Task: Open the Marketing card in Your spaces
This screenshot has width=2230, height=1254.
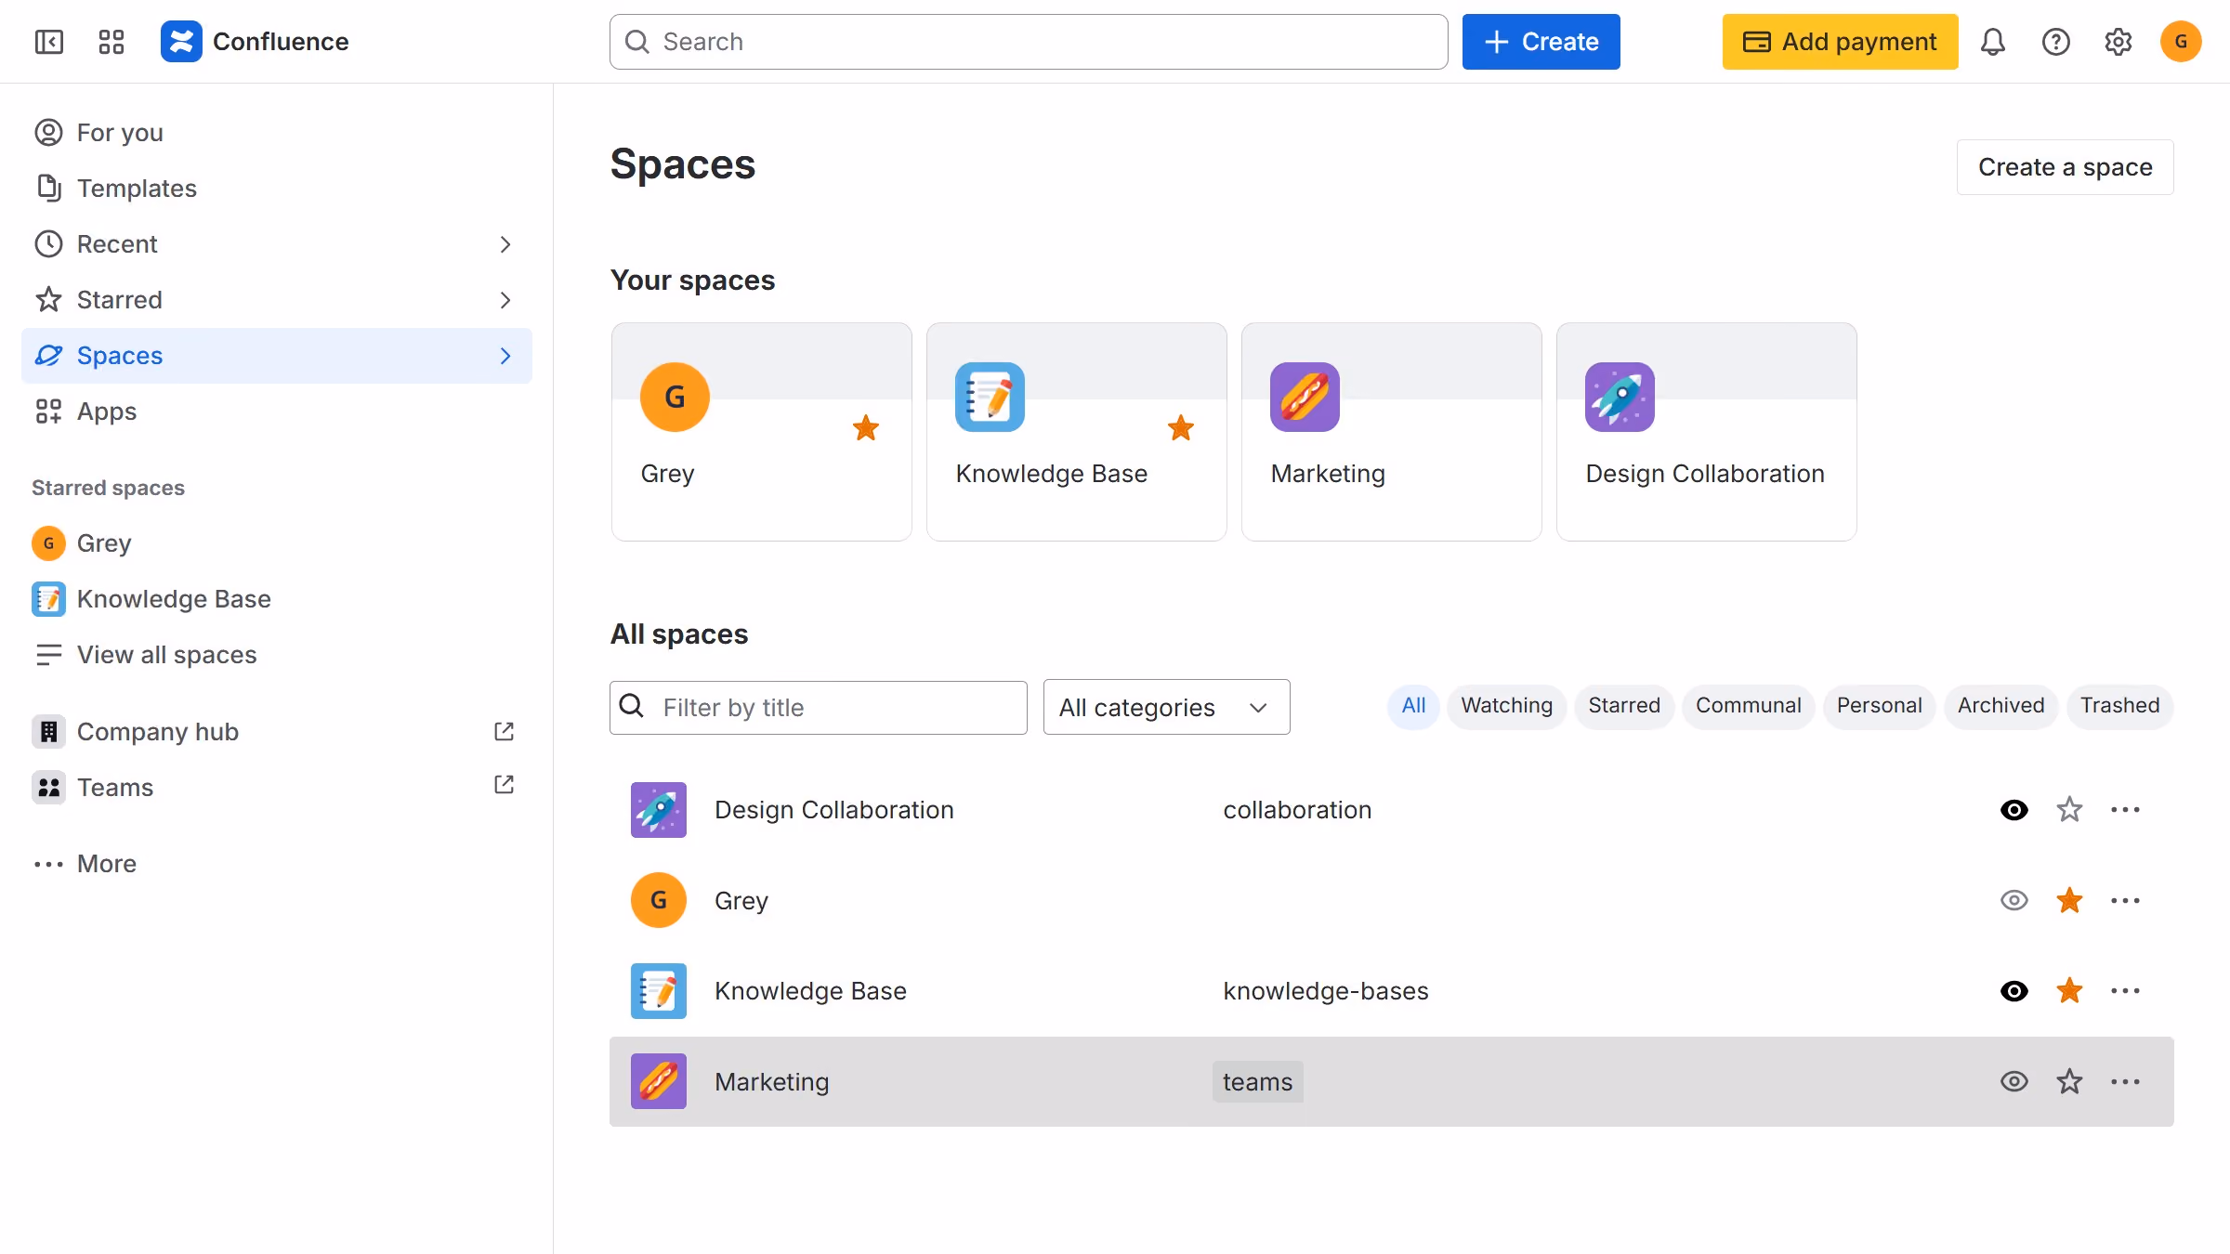Action: tap(1391, 432)
